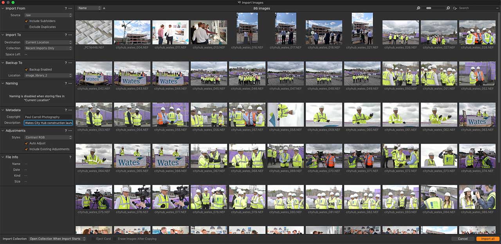Screen dimensions: 501x244
Task: Open help for the File Info section
Action: pos(70,157)
